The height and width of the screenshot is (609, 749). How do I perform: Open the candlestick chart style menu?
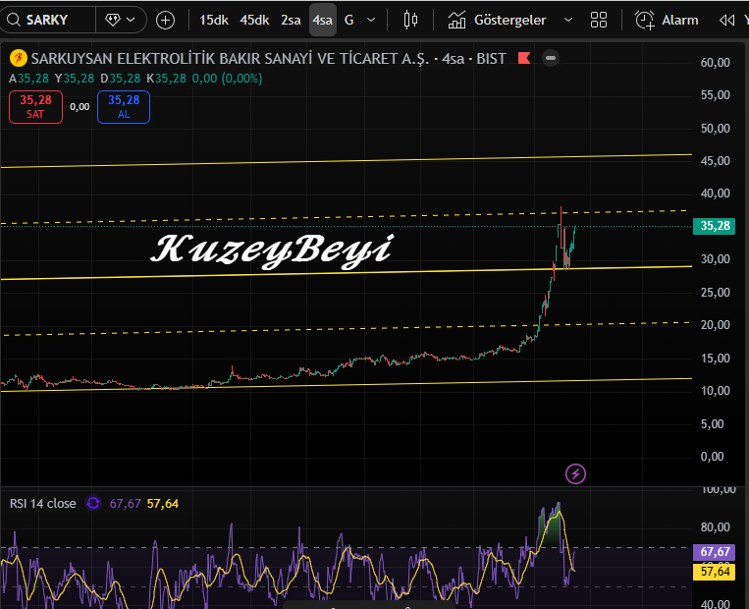coord(410,20)
